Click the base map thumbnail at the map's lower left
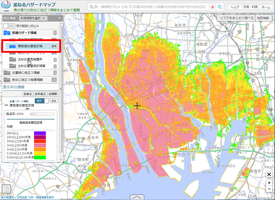This screenshot has width=275, height=200. (7, 189)
